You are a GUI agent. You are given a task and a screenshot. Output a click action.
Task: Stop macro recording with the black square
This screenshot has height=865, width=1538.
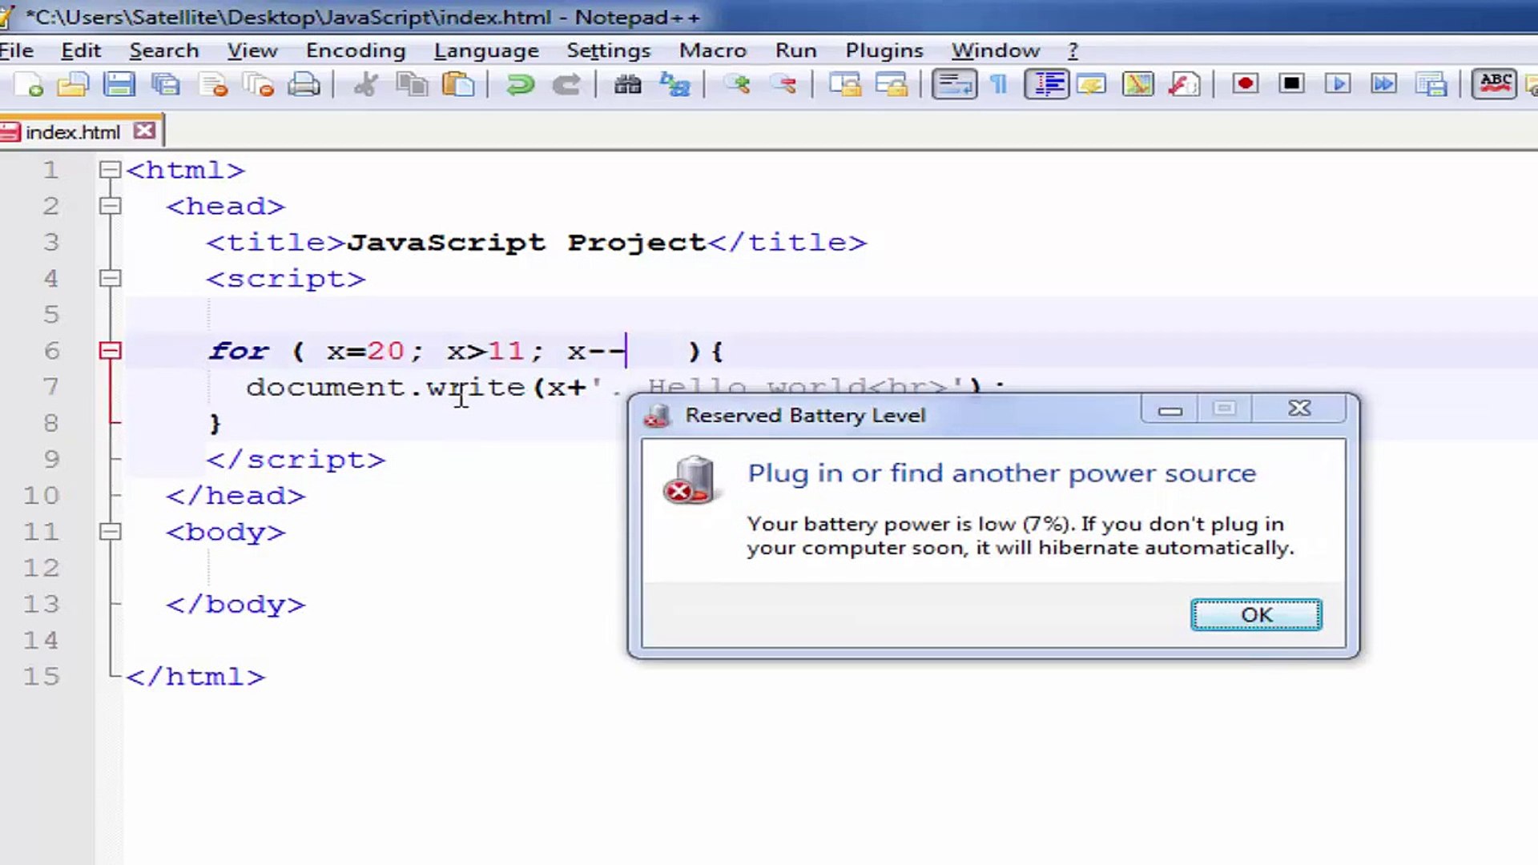(1291, 84)
